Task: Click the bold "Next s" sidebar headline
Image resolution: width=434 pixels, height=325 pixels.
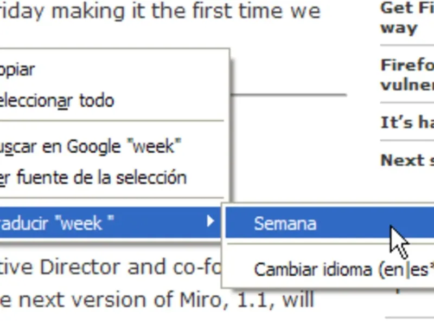Action: click(x=407, y=160)
